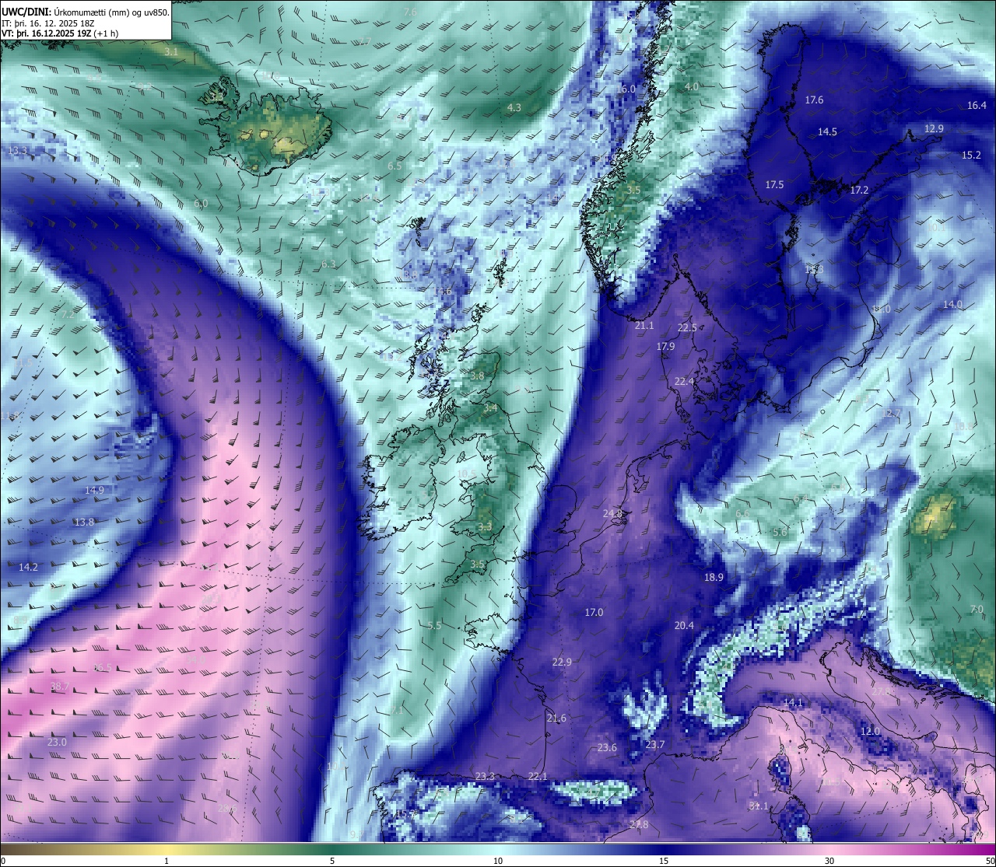The height and width of the screenshot is (867, 996).
Task: Click the 22.9 value over France
Action: click(x=562, y=662)
